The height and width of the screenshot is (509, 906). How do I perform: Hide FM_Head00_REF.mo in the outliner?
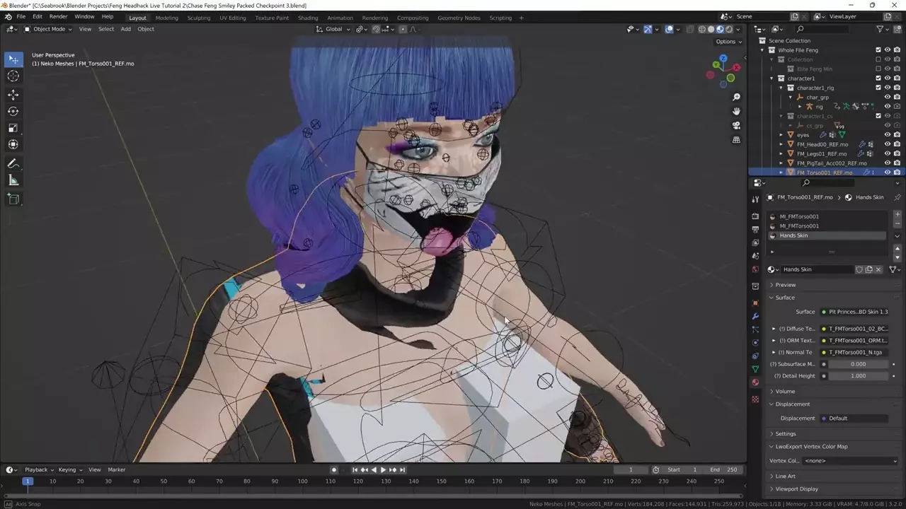click(x=888, y=144)
